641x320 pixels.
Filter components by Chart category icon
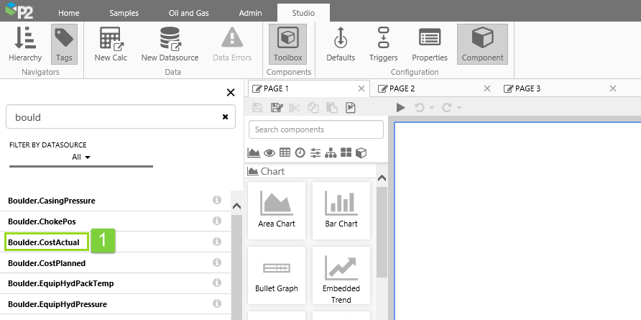[254, 153]
